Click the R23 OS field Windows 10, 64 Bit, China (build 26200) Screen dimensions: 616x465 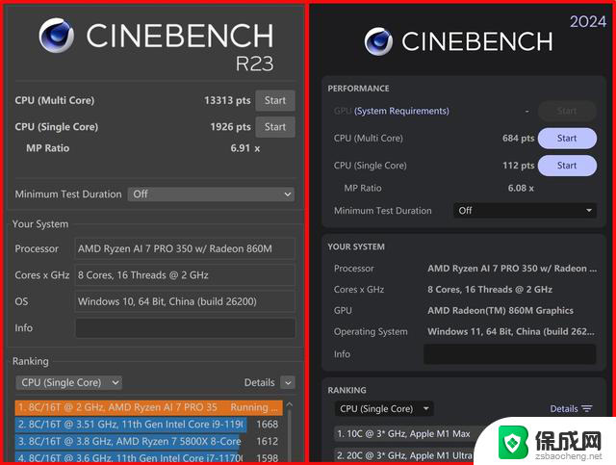(x=185, y=301)
